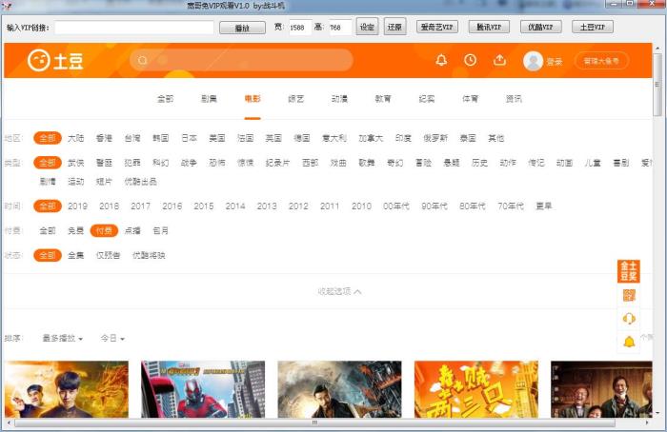This screenshot has height=432, width=667.
Task: Switch to 体育 category tab
Action: point(470,99)
